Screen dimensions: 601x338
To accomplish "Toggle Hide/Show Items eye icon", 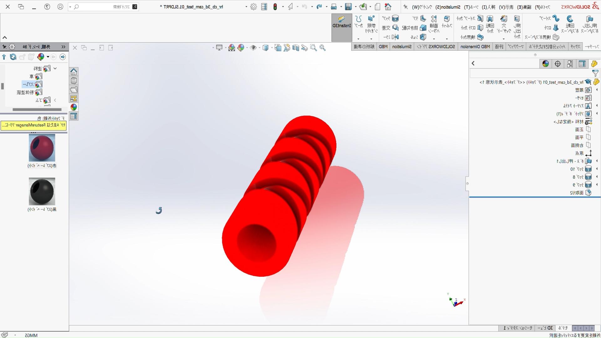I will (253, 48).
